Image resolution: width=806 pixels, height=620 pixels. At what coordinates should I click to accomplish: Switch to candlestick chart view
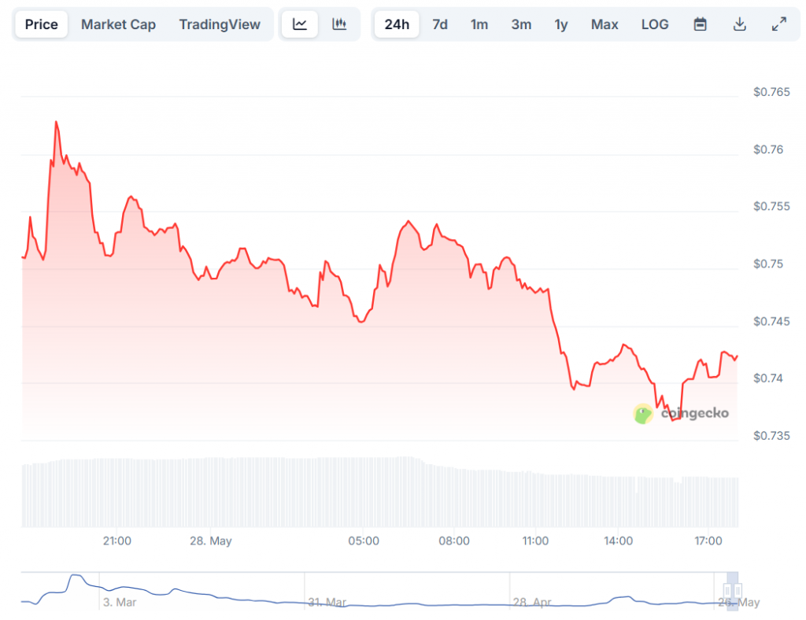click(339, 24)
